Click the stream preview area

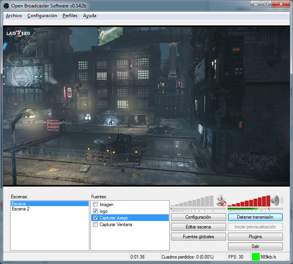point(146,106)
